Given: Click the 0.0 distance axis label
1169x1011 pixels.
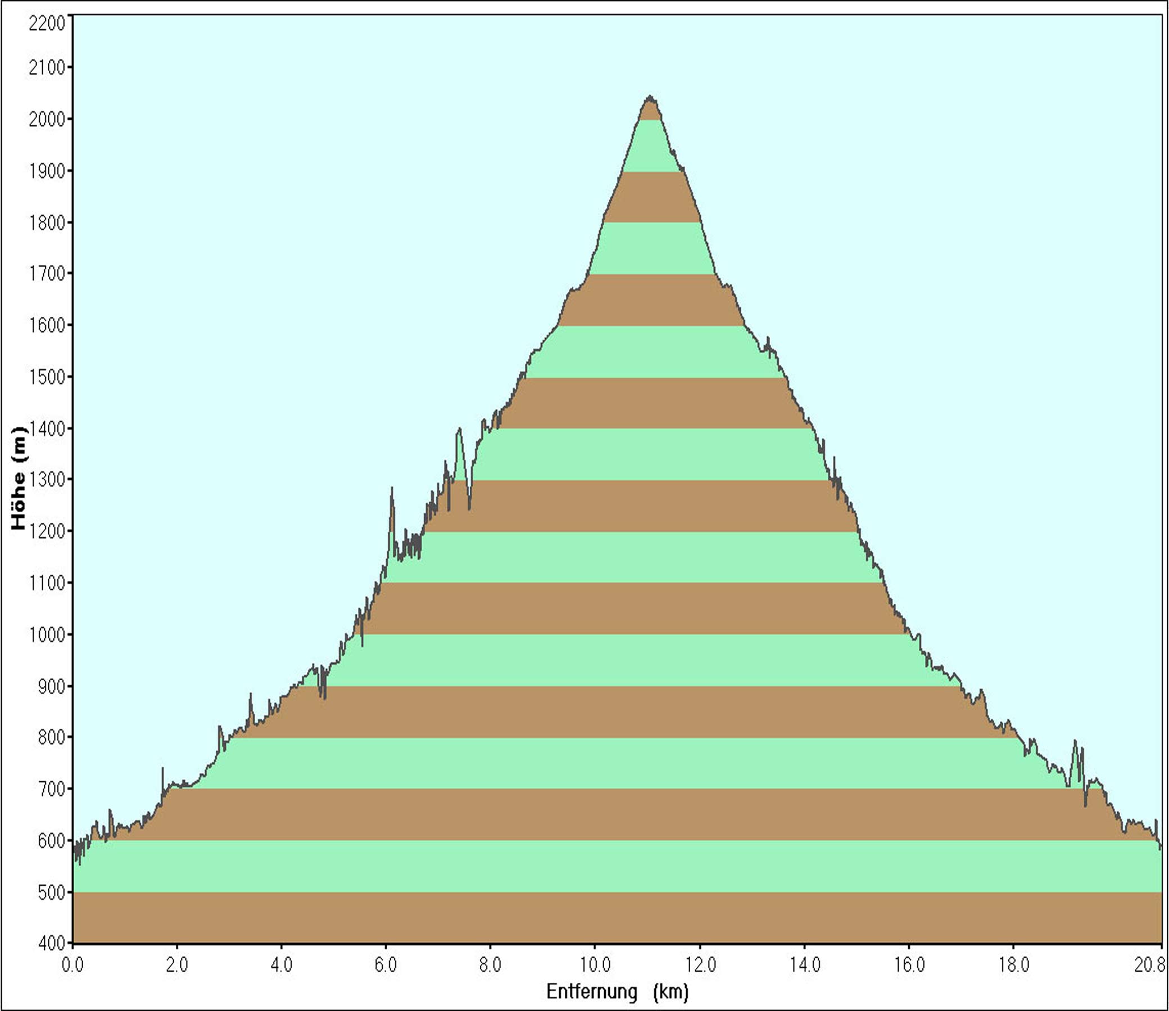Looking at the screenshot, I should [73, 966].
